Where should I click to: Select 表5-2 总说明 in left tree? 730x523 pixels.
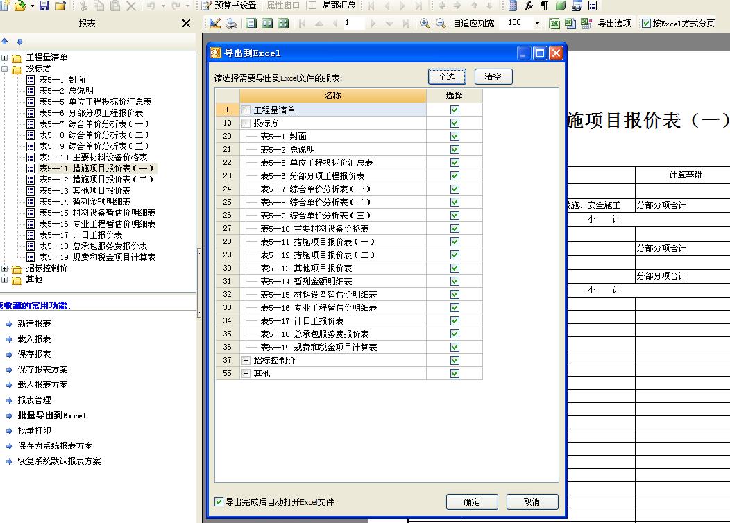(x=66, y=91)
